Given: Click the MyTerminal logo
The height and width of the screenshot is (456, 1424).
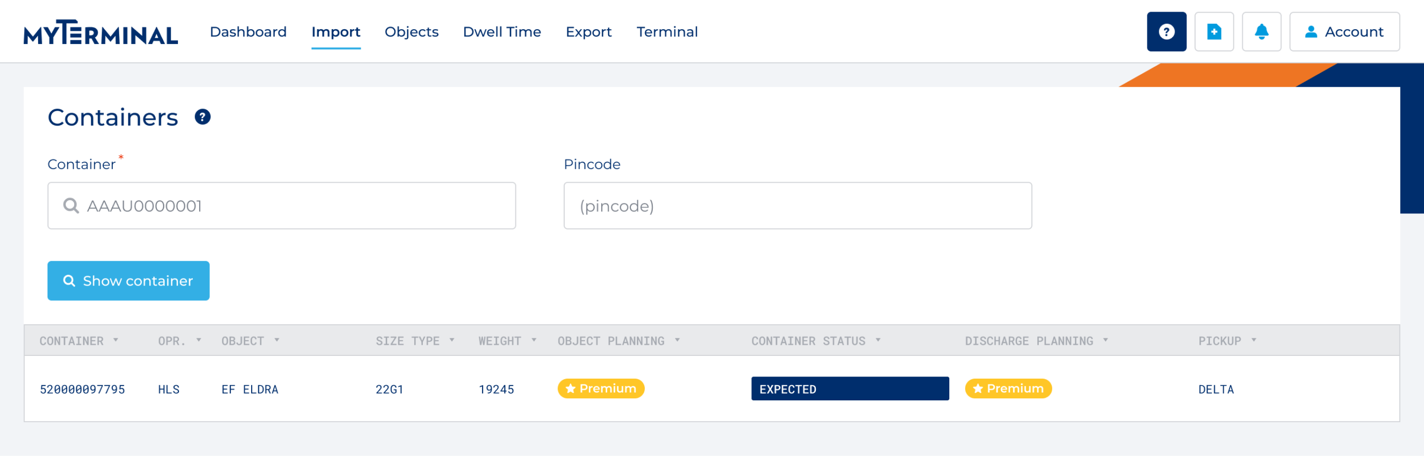Looking at the screenshot, I should pyautogui.click(x=101, y=33).
